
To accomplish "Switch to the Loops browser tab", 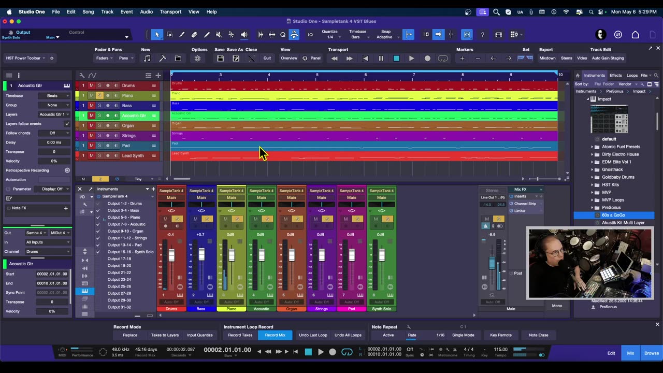I will [632, 76].
